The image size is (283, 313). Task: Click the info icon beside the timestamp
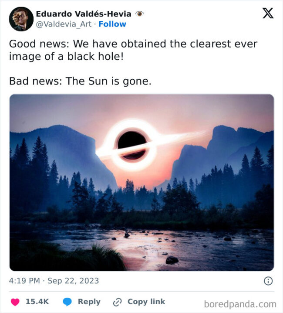coord(268,281)
